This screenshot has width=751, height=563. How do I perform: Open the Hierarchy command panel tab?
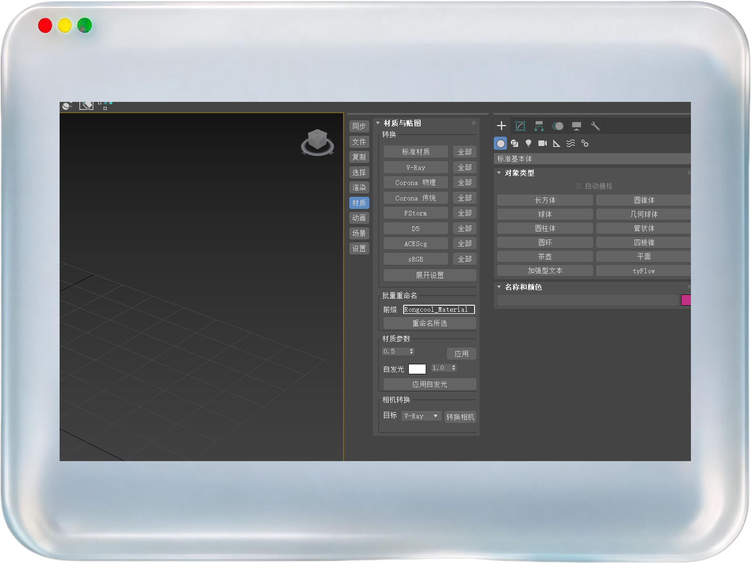coord(539,126)
